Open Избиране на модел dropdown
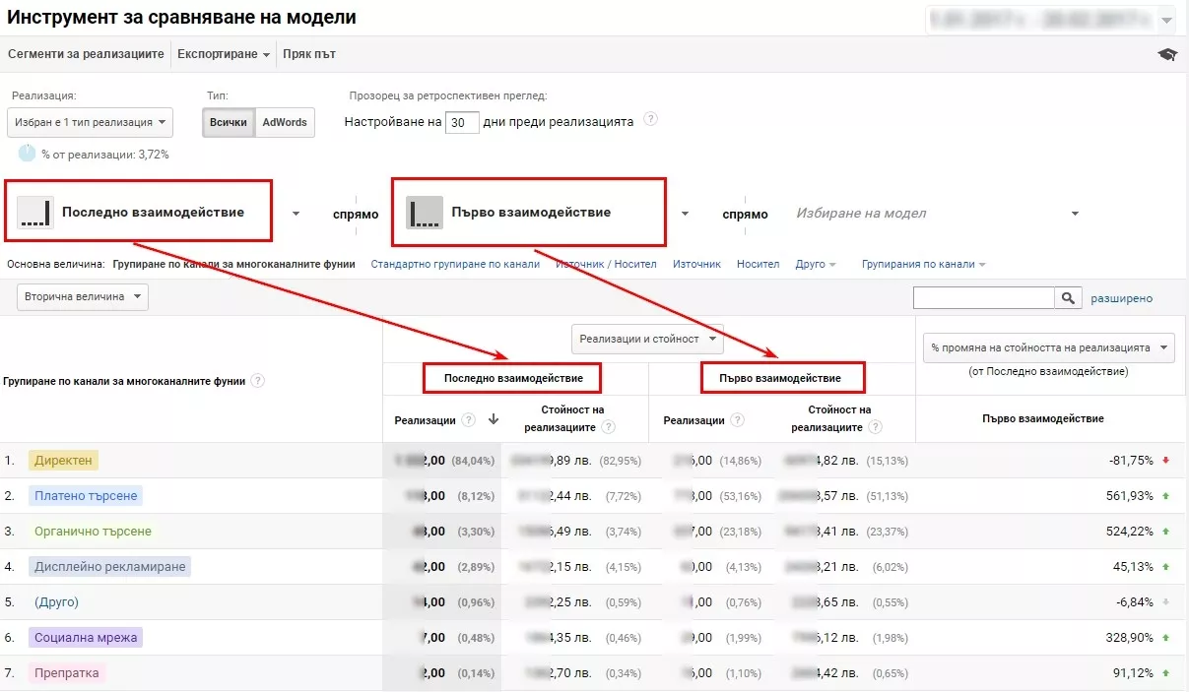The height and width of the screenshot is (692, 1189). click(937, 213)
